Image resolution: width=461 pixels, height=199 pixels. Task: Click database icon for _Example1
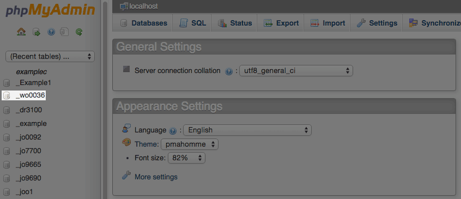pyautogui.click(x=7, y=83)
